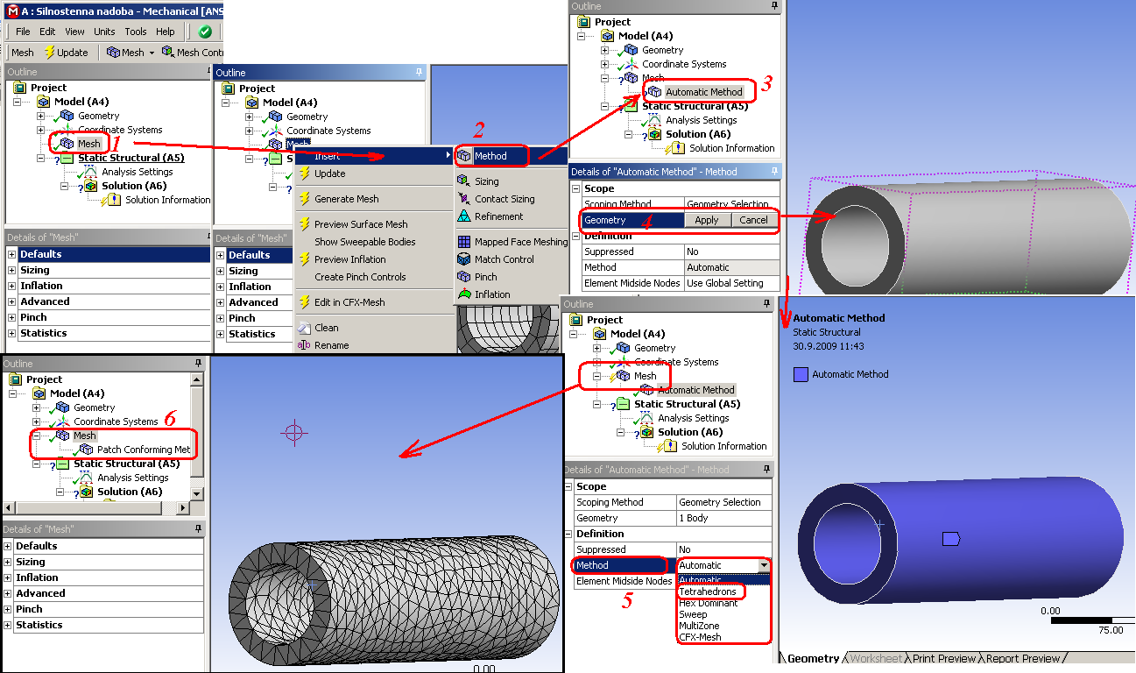This screenshot has height=673, width=1136.
Task: Open the Help menu
Action: click(x=166, y=32)
